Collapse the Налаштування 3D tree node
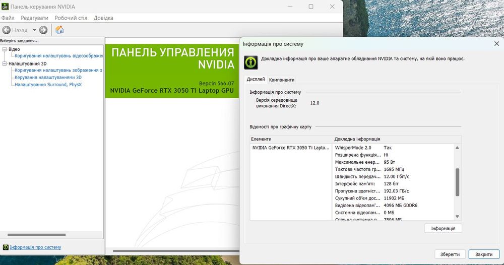Image resolution: width=504 pixels, height=265 pixels. pyautogui.click(x=5, y=63)
